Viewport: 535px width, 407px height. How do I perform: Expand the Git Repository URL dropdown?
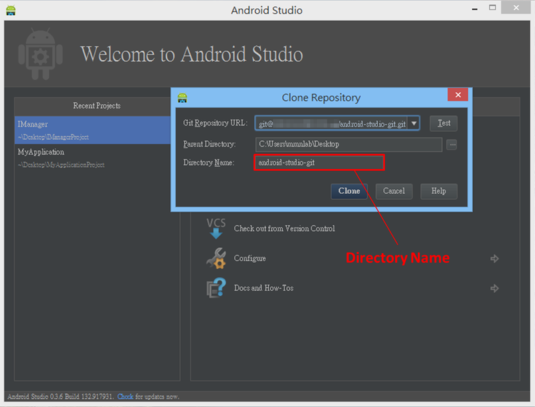click(x=414, y=123)
